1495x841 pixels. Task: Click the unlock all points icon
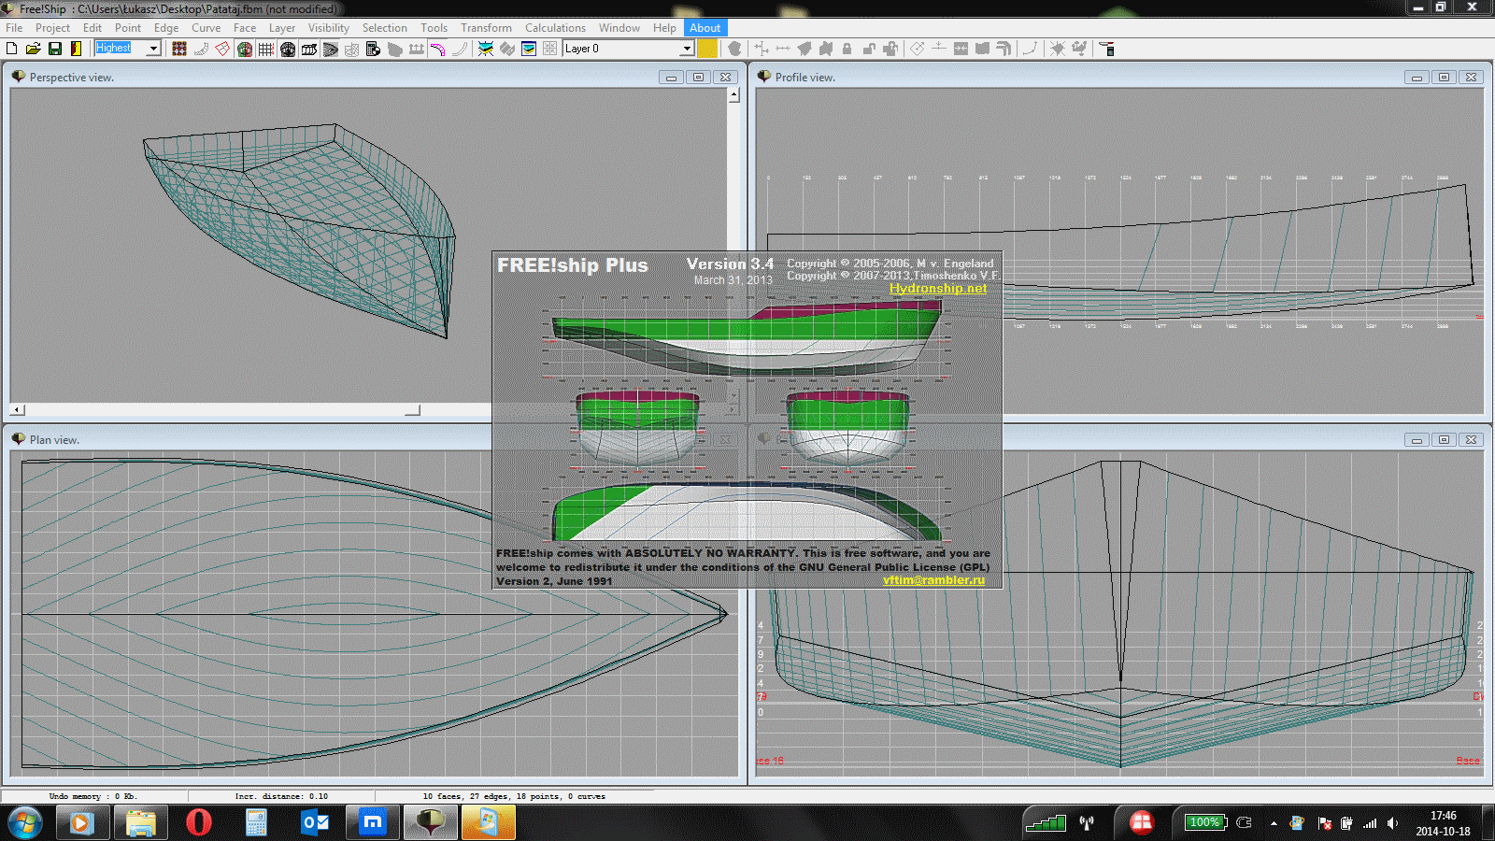890,49
